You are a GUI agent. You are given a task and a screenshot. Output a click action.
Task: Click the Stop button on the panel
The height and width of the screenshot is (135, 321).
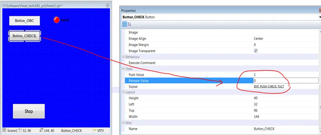[x=29, y=111]
